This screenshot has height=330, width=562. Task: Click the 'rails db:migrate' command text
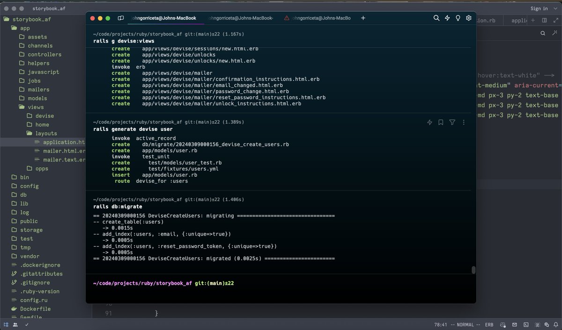coord(118,206)
